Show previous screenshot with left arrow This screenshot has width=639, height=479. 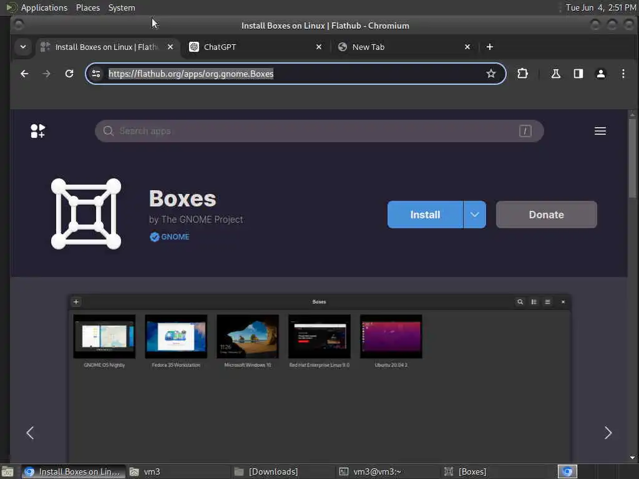point(30,433)
